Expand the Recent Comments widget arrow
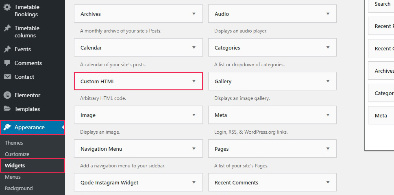 328,182
